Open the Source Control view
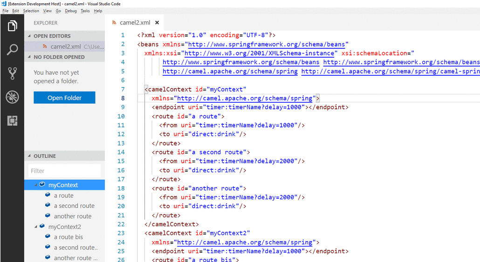This screenshot has height=262, width=480. (12, 74)
